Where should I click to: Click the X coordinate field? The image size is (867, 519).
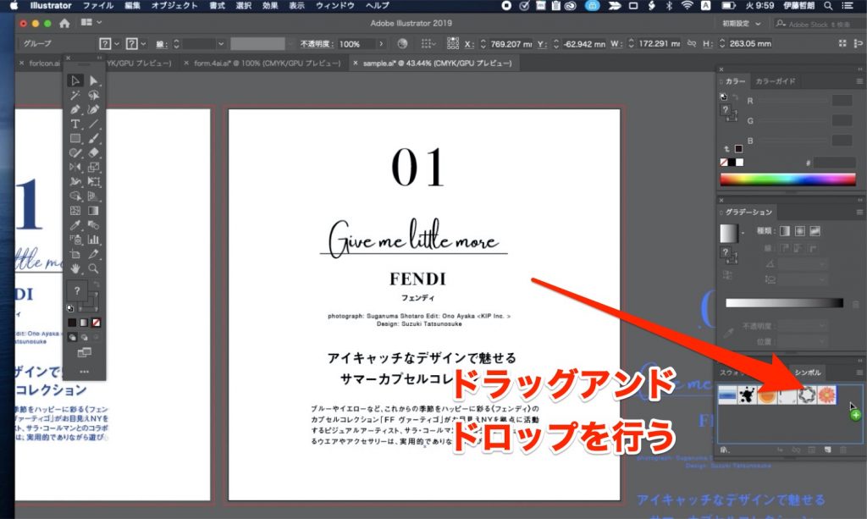[511, 44]
